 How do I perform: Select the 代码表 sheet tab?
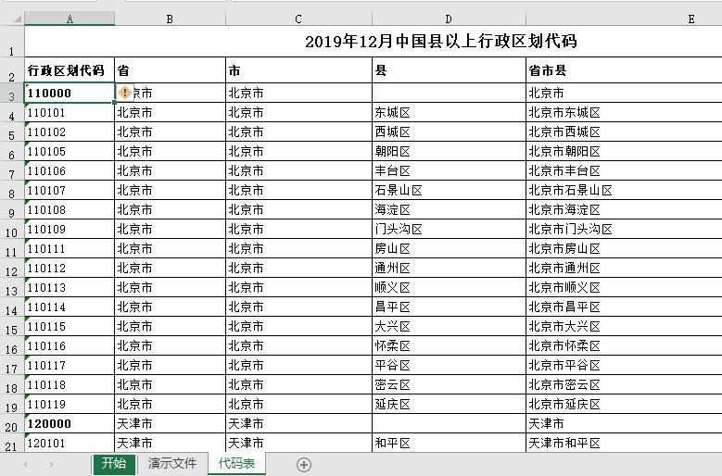tap(236, 463)
